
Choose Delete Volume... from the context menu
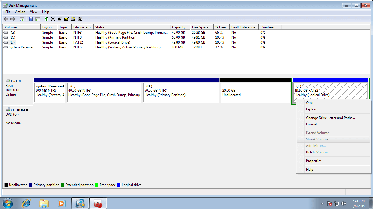pyautogui.click(x=318, y=152)
